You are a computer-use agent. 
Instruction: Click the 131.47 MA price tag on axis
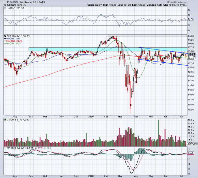coord(191,57)
